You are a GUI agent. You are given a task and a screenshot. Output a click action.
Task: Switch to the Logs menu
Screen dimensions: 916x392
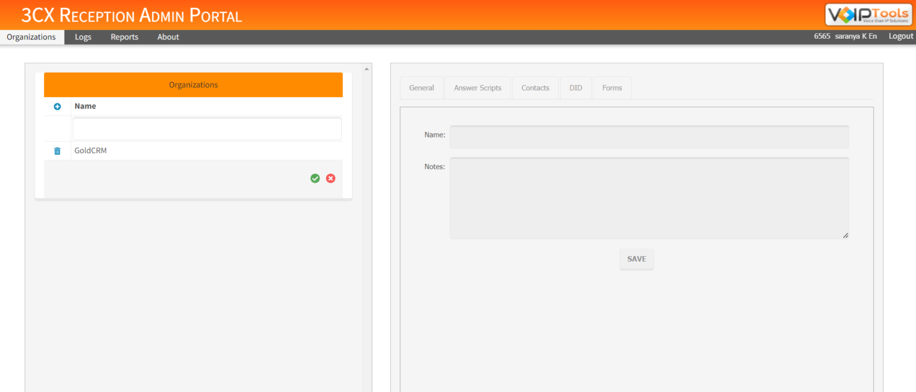82,37
